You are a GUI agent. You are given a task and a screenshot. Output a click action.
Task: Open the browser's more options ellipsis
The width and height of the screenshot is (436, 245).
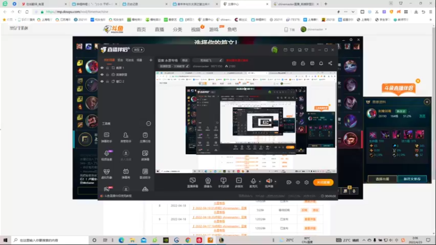[346, 12]
